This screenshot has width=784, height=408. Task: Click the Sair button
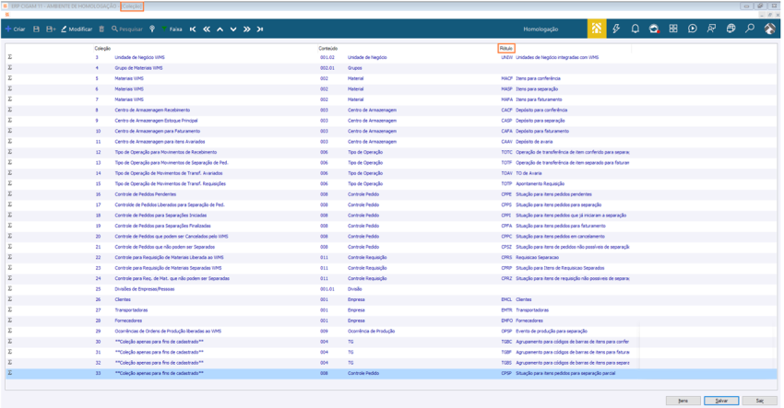point(759,401)
